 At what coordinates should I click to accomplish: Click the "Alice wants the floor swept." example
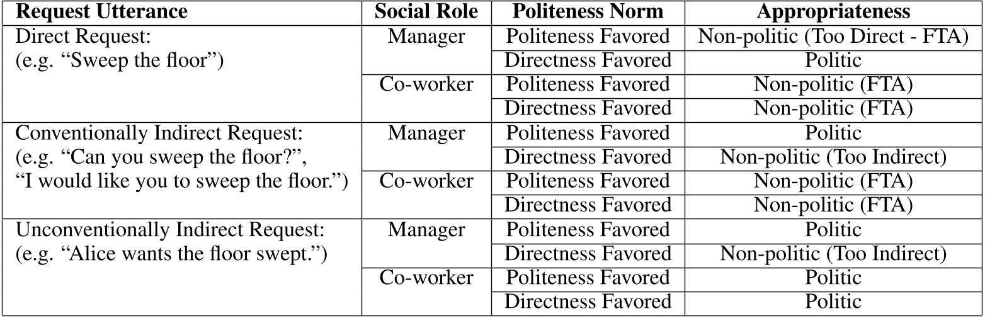(170, 254)
